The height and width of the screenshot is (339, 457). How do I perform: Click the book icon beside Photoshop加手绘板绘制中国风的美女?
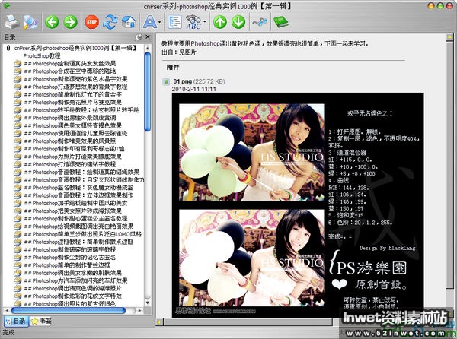tap(18, 203)
